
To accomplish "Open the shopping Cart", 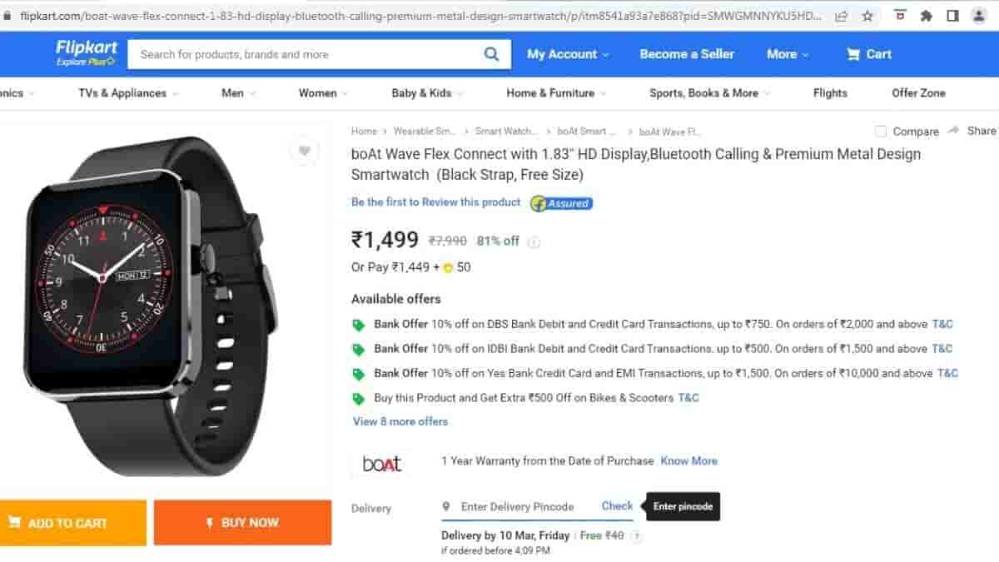I will [868, 54].
